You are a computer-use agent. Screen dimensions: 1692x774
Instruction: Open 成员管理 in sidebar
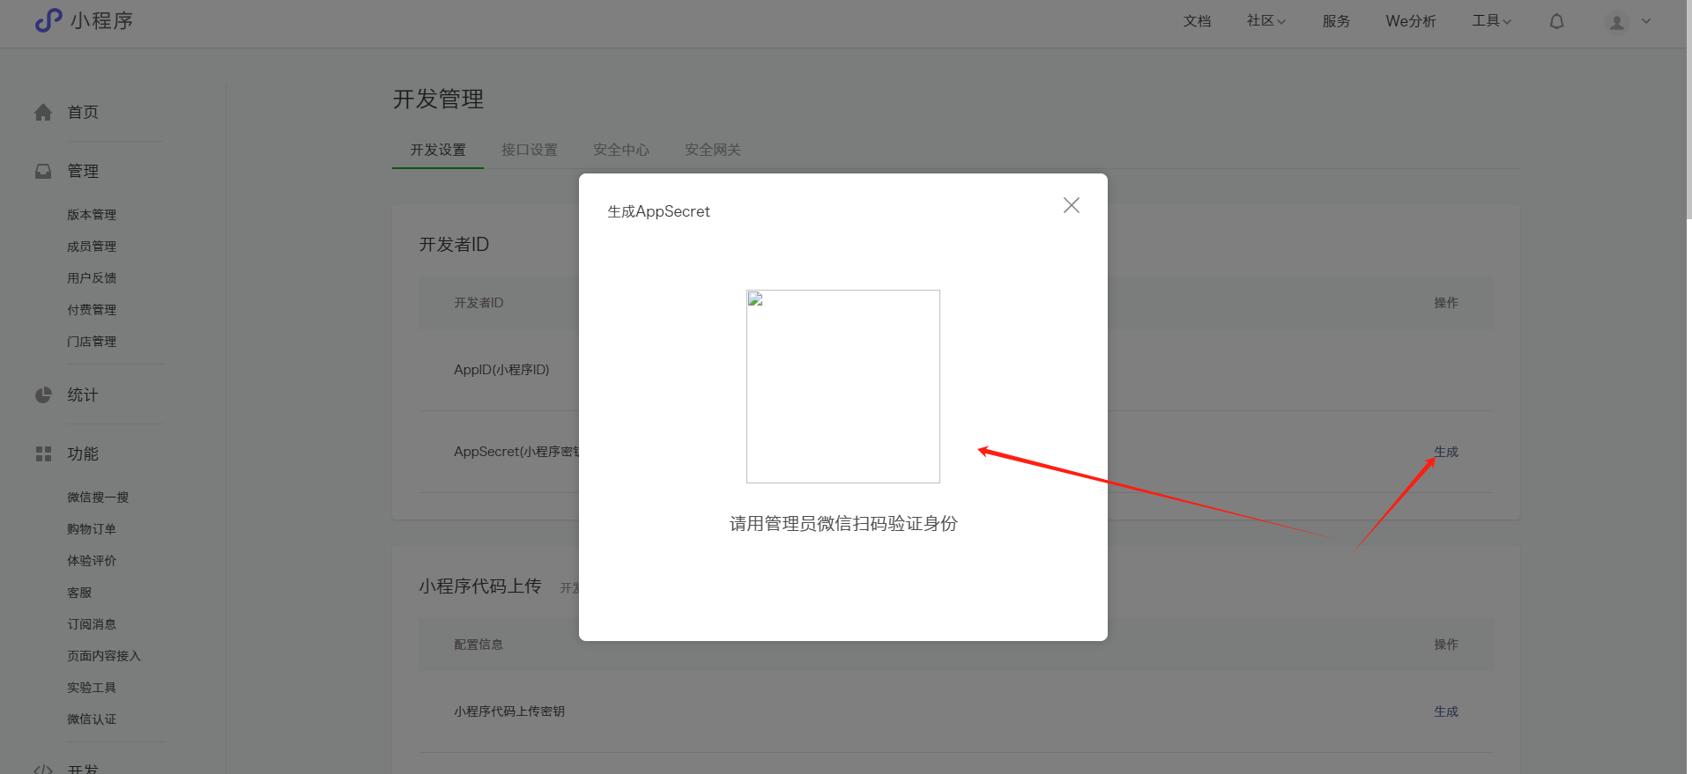pyautogui.click(x=92, y=247)
